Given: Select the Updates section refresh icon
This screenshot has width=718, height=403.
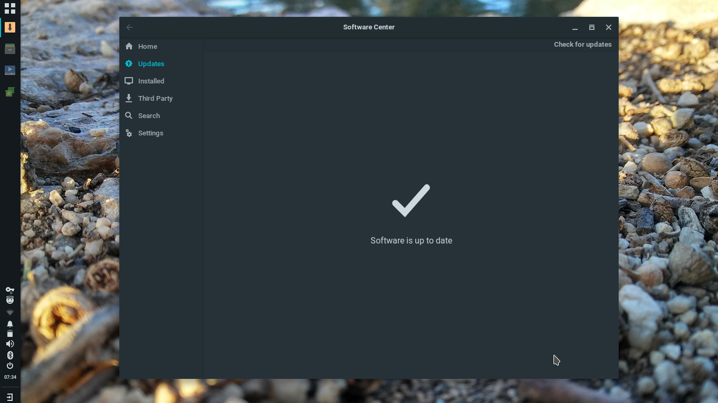Looking at the screenshot, I should point(129,63).
